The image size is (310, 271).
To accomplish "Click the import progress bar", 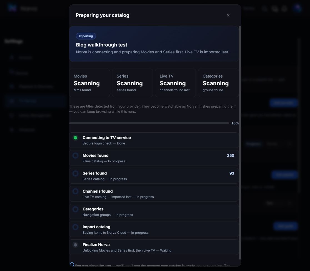I will pyautogui.click(x=149, y=123).
